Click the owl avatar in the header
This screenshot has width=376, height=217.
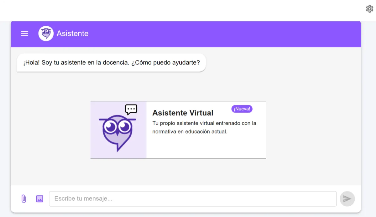pos(46,33)
